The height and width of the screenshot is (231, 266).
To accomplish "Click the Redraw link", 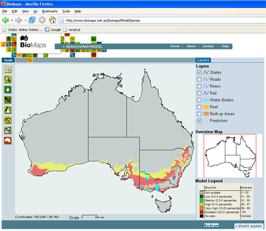I will [x=211, y=225].
